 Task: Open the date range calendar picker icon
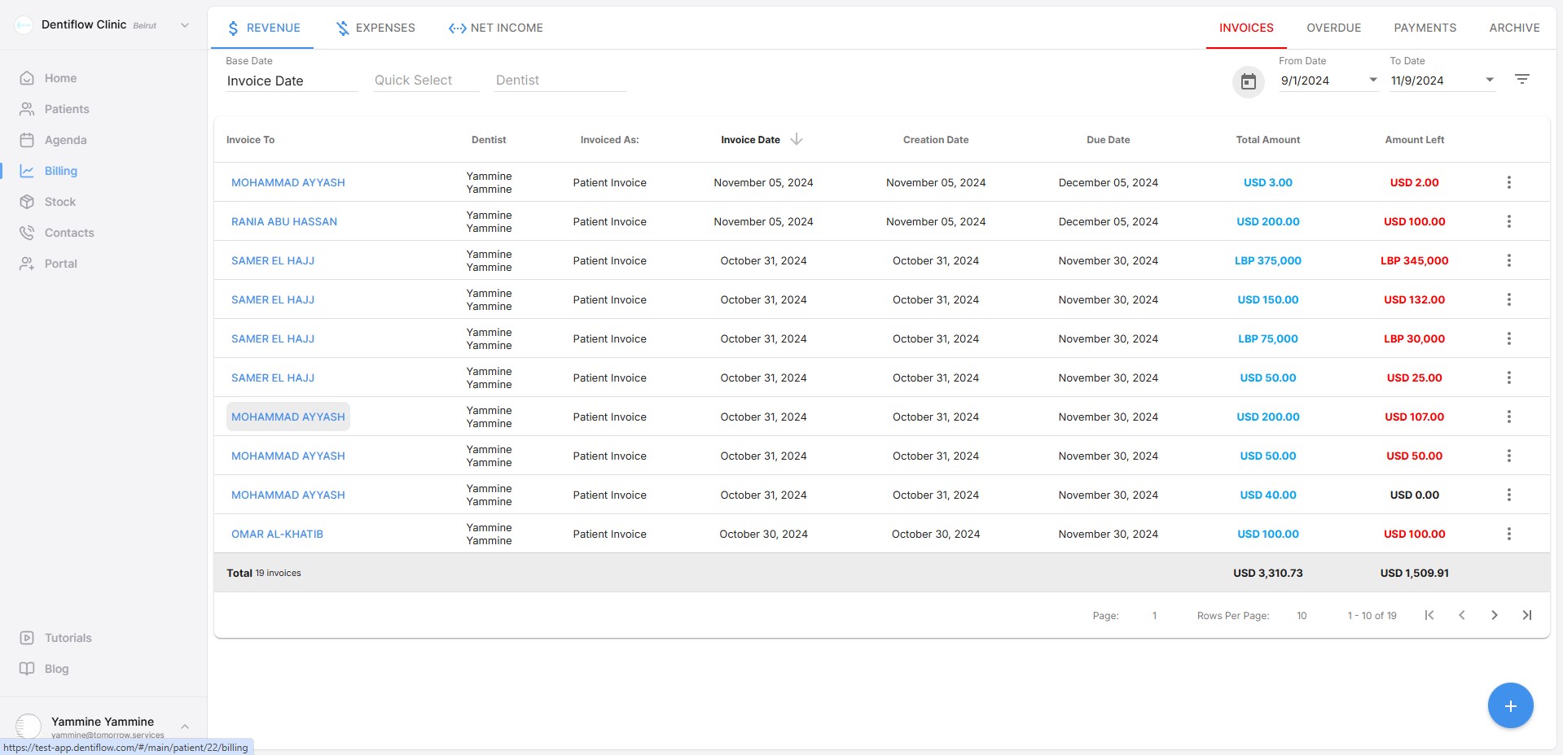[1248, 81]
